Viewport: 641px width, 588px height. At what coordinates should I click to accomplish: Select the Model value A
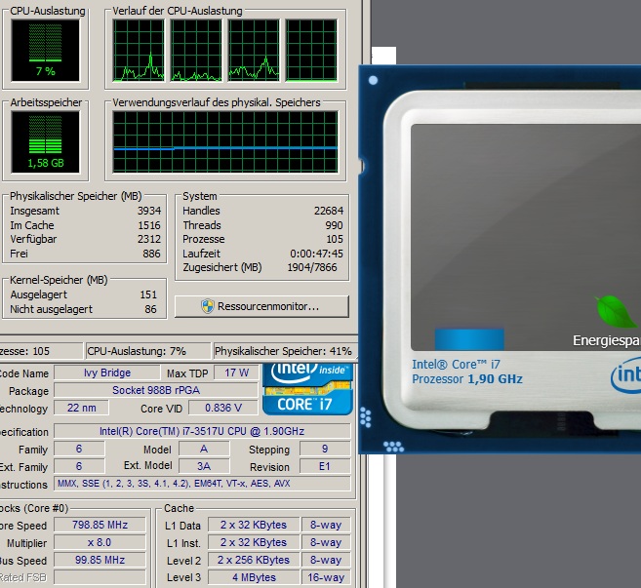point(204,449)
